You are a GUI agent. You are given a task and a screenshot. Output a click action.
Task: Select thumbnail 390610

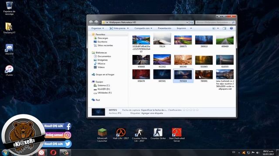204,41
